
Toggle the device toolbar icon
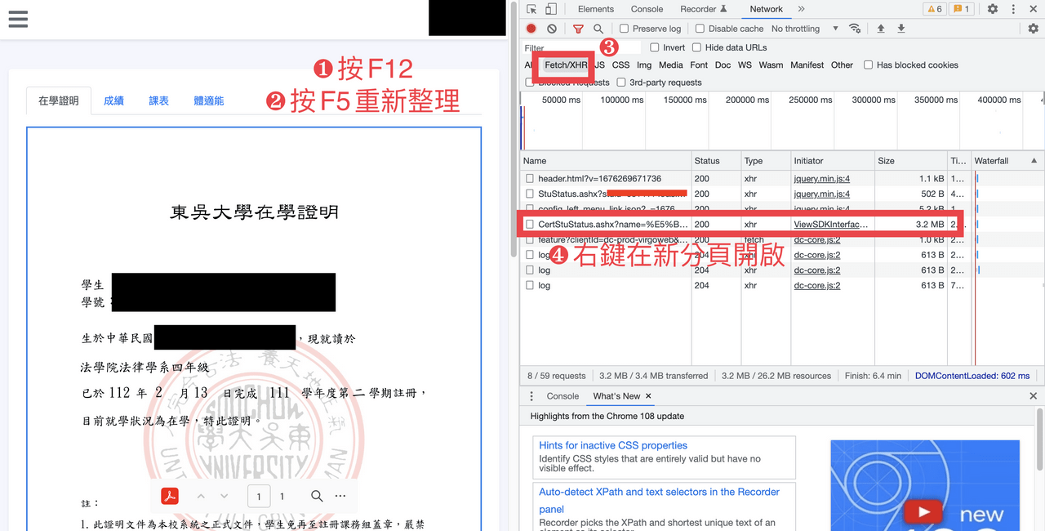(x=551, y=9)
